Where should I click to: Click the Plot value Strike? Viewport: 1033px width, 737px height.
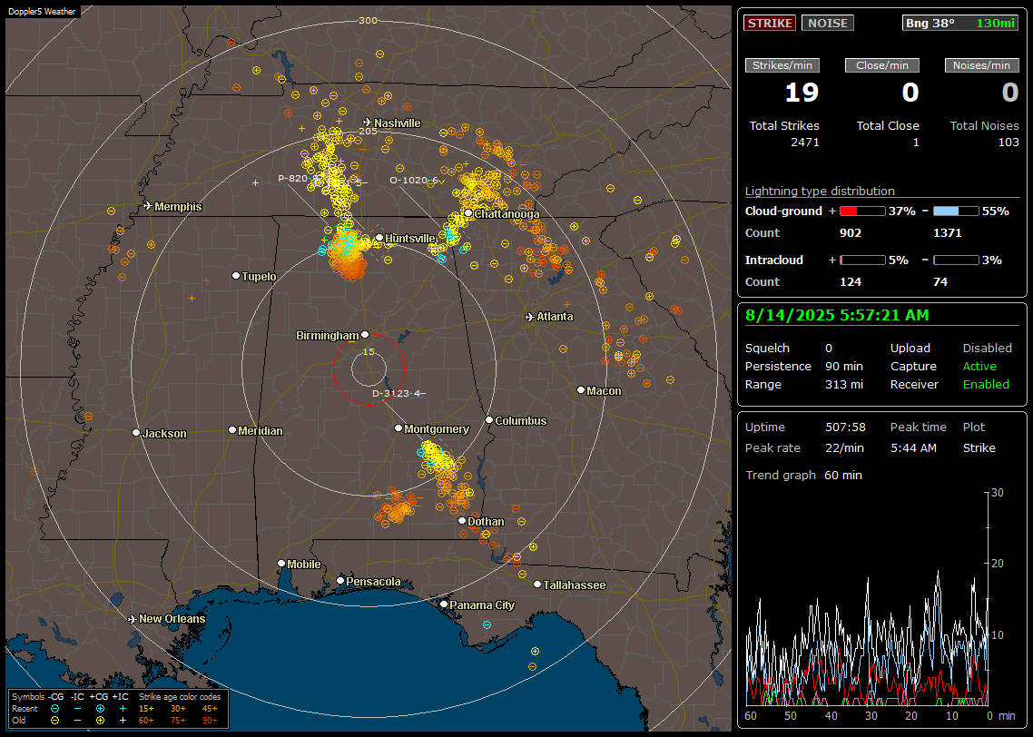coord(979,447)
